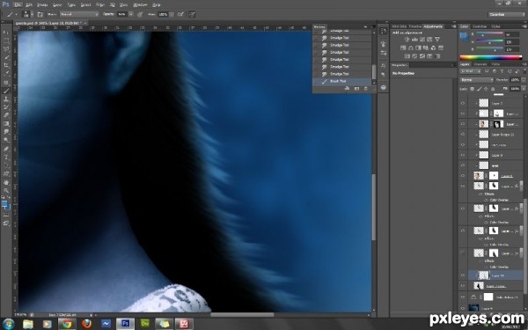Open Layers panel options menu
This screenshot has width=528, height=330.
tap(524, 64)
